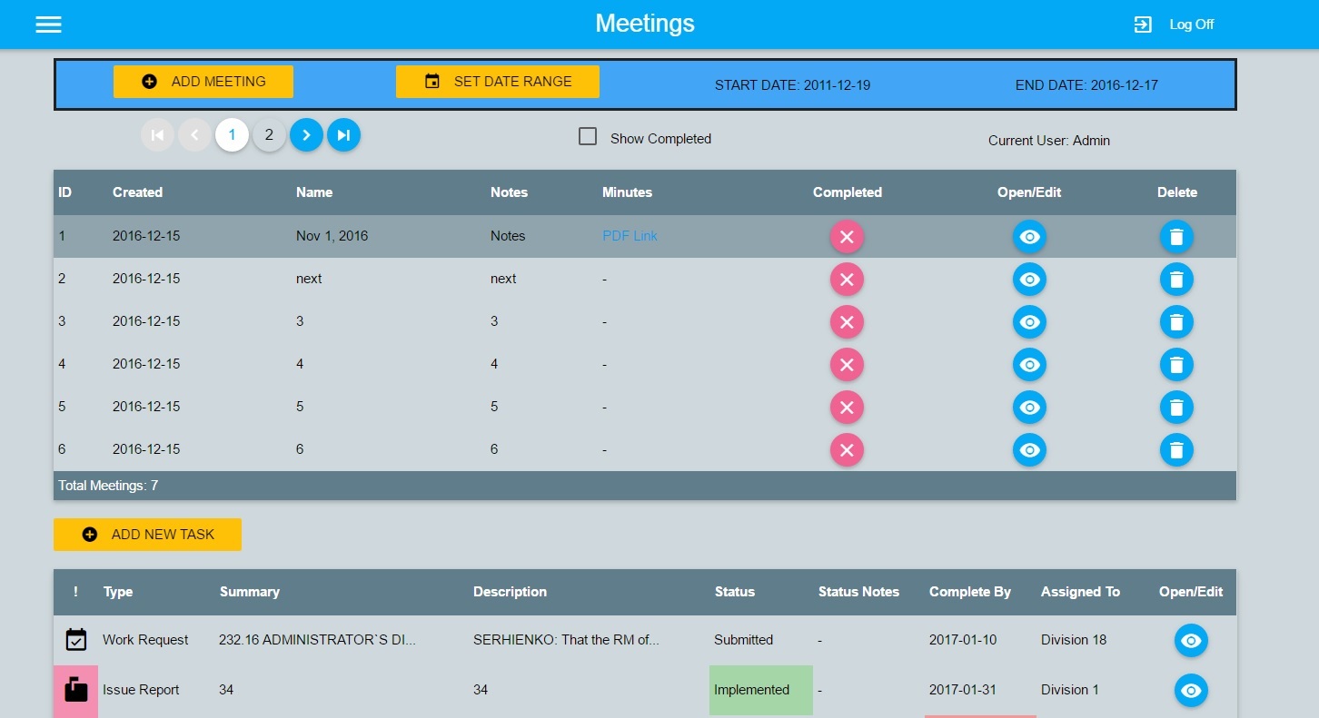Toggle completed status for meeting ID 3
This screenshot has width=1319, height=718.
(x=847, y=322)
